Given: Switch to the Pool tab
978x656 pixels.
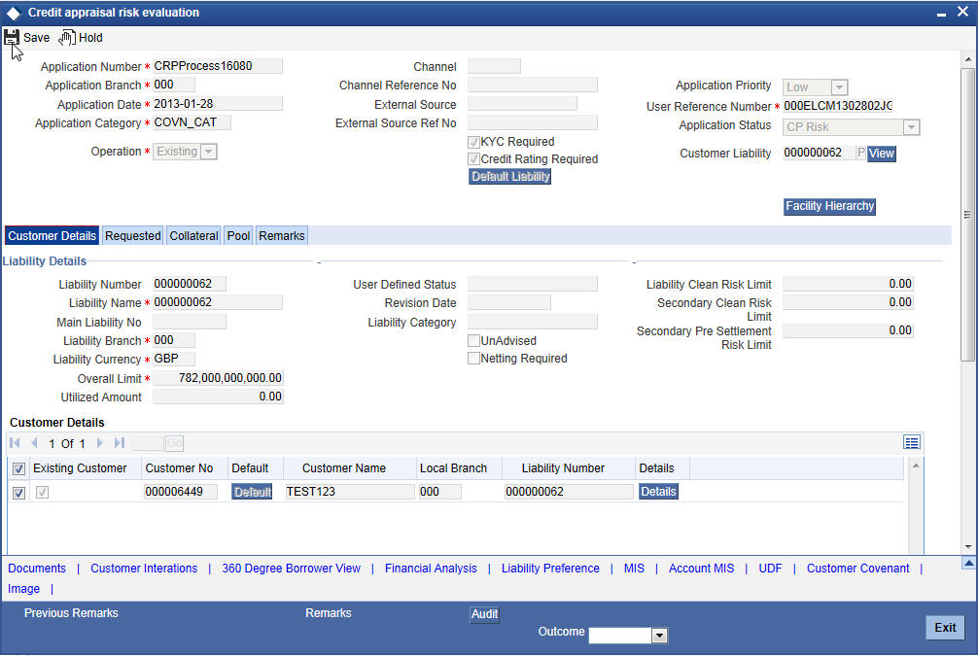Looking at the screenshot, I should click(238, 236).
